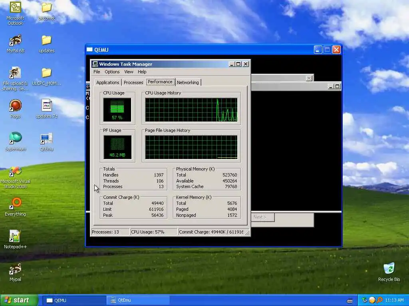Click the keyboard icon on taskbar
This screenshot has width=409, height=306.
click(350, 301)
